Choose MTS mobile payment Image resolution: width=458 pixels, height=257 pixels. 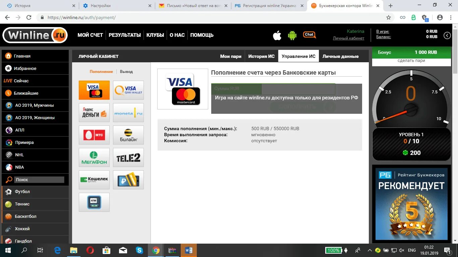pos(94,135)
